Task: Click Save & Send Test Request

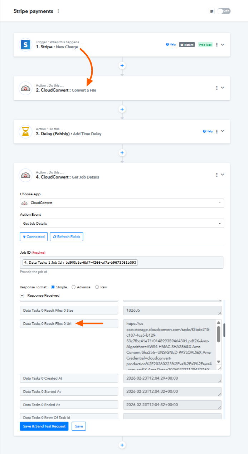Action: [44, 426]
